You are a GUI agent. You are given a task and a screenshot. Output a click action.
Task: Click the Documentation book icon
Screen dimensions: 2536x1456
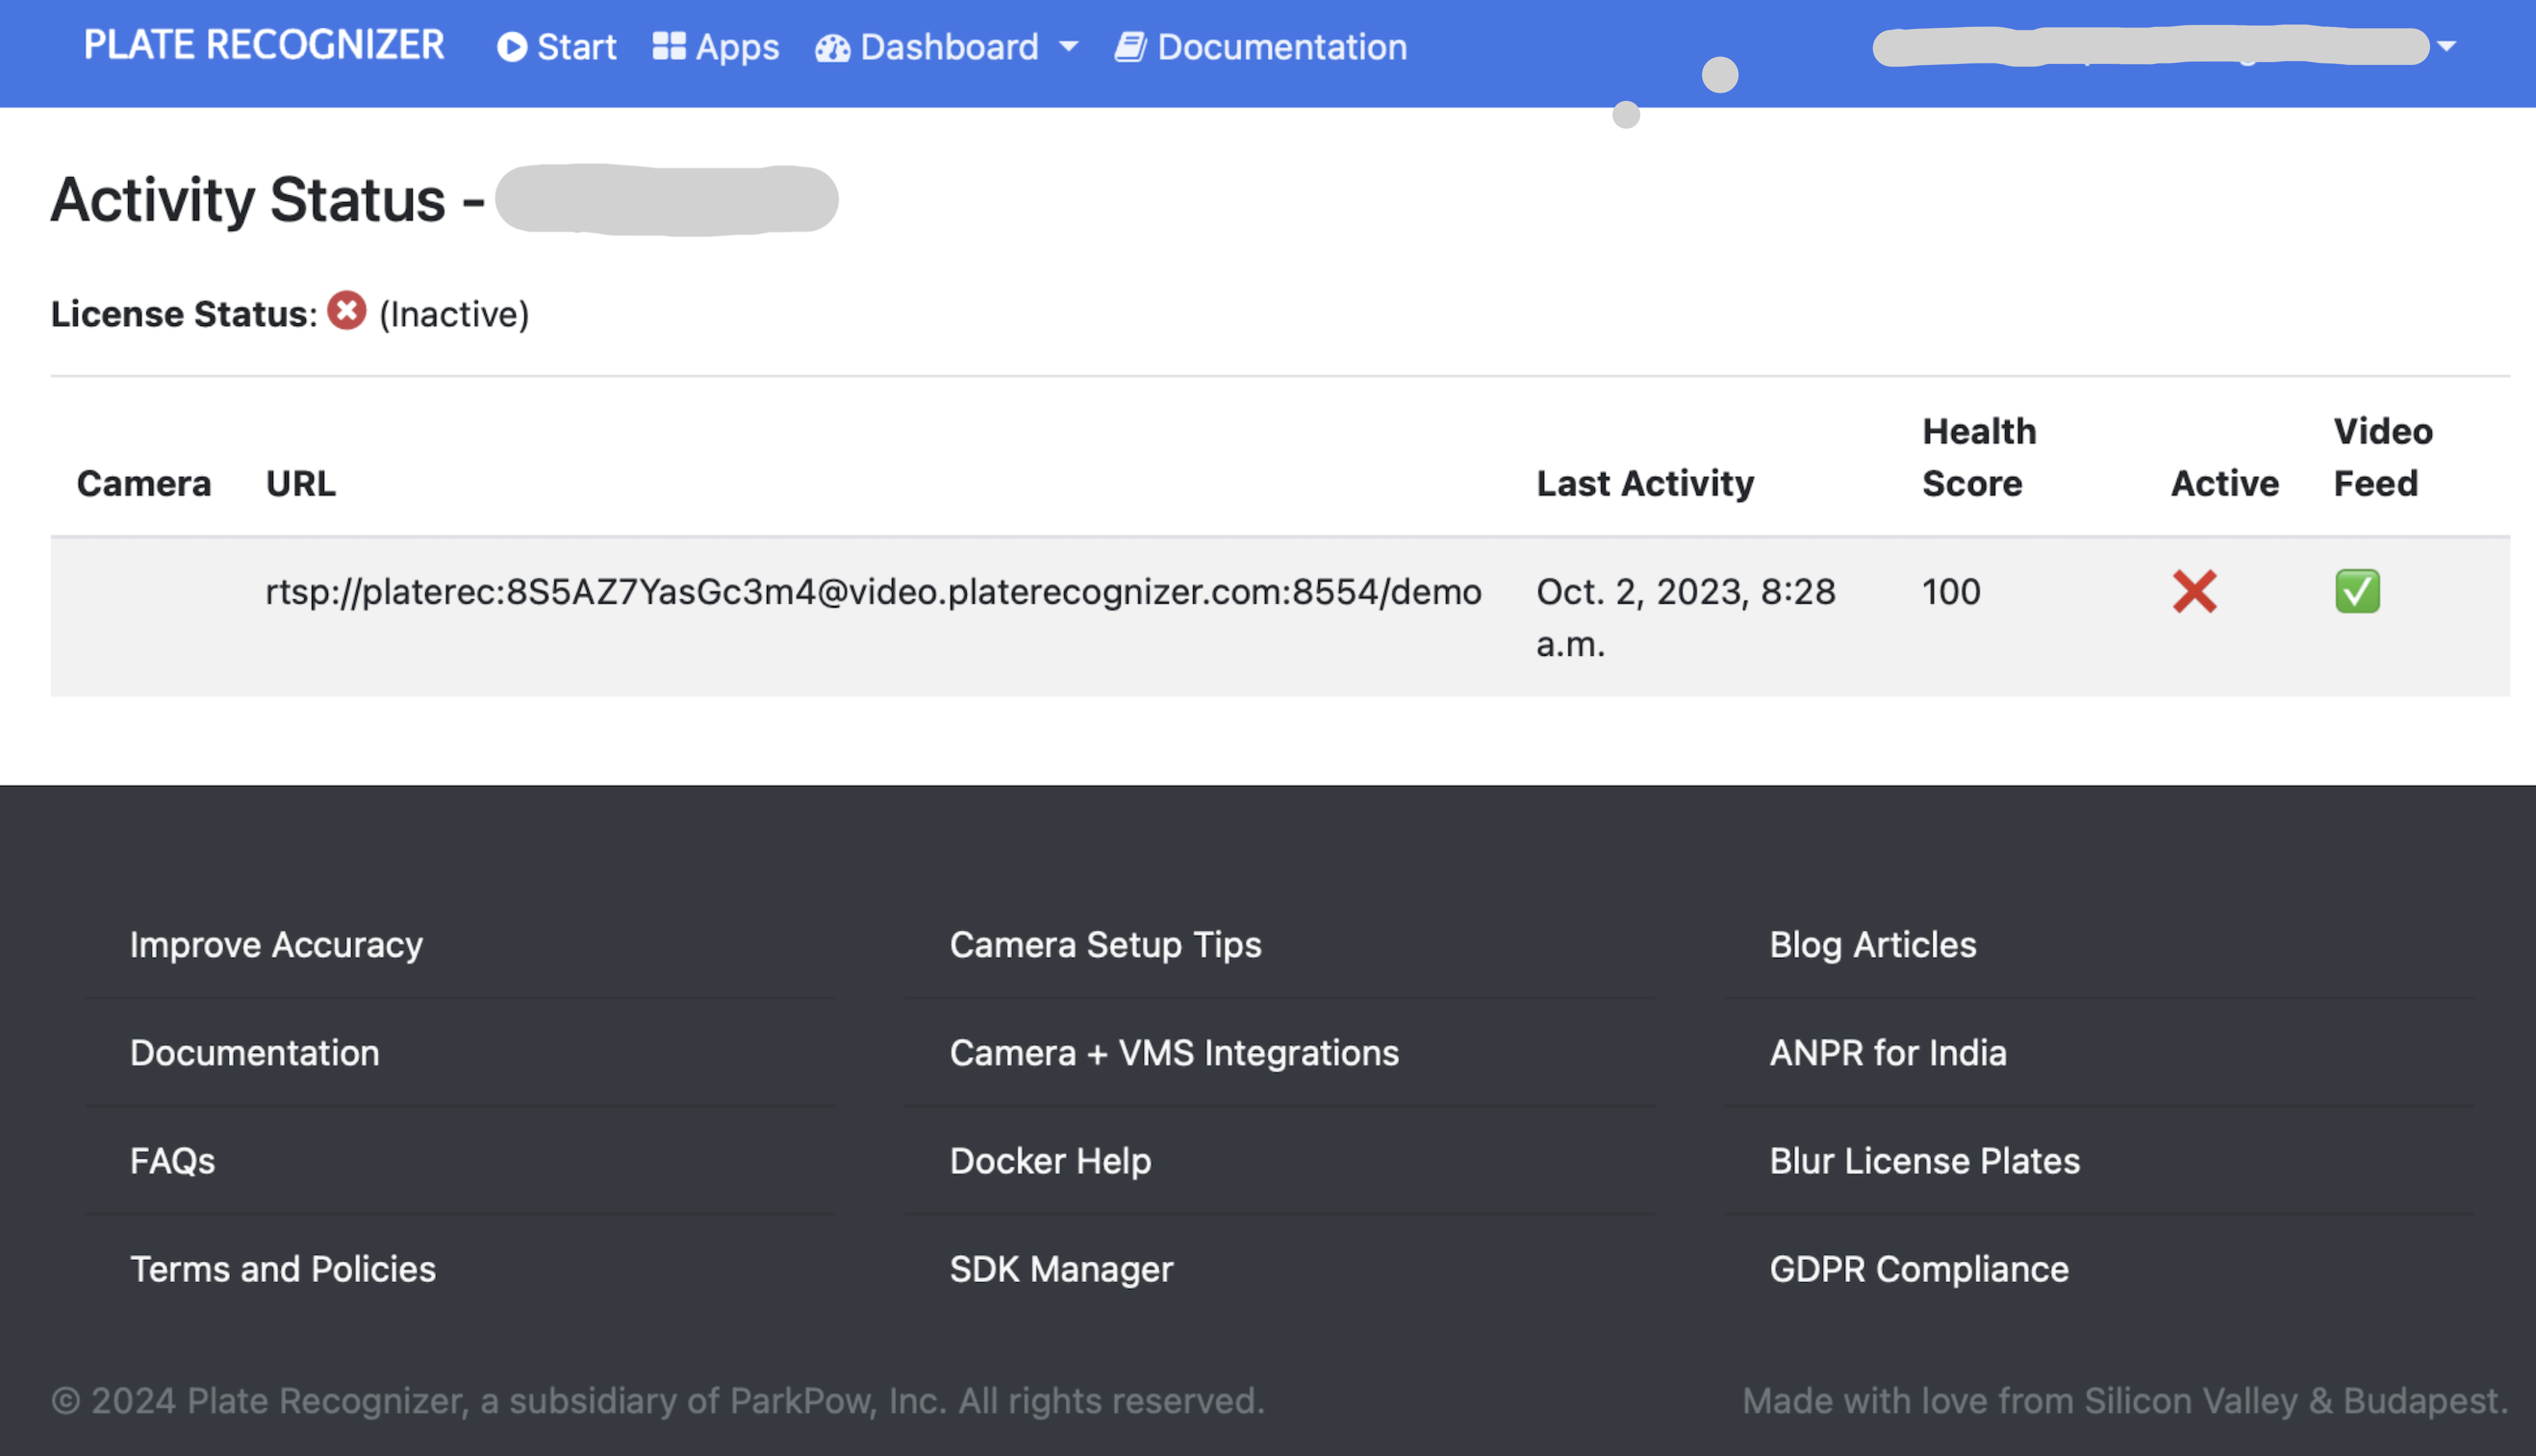1129,46
